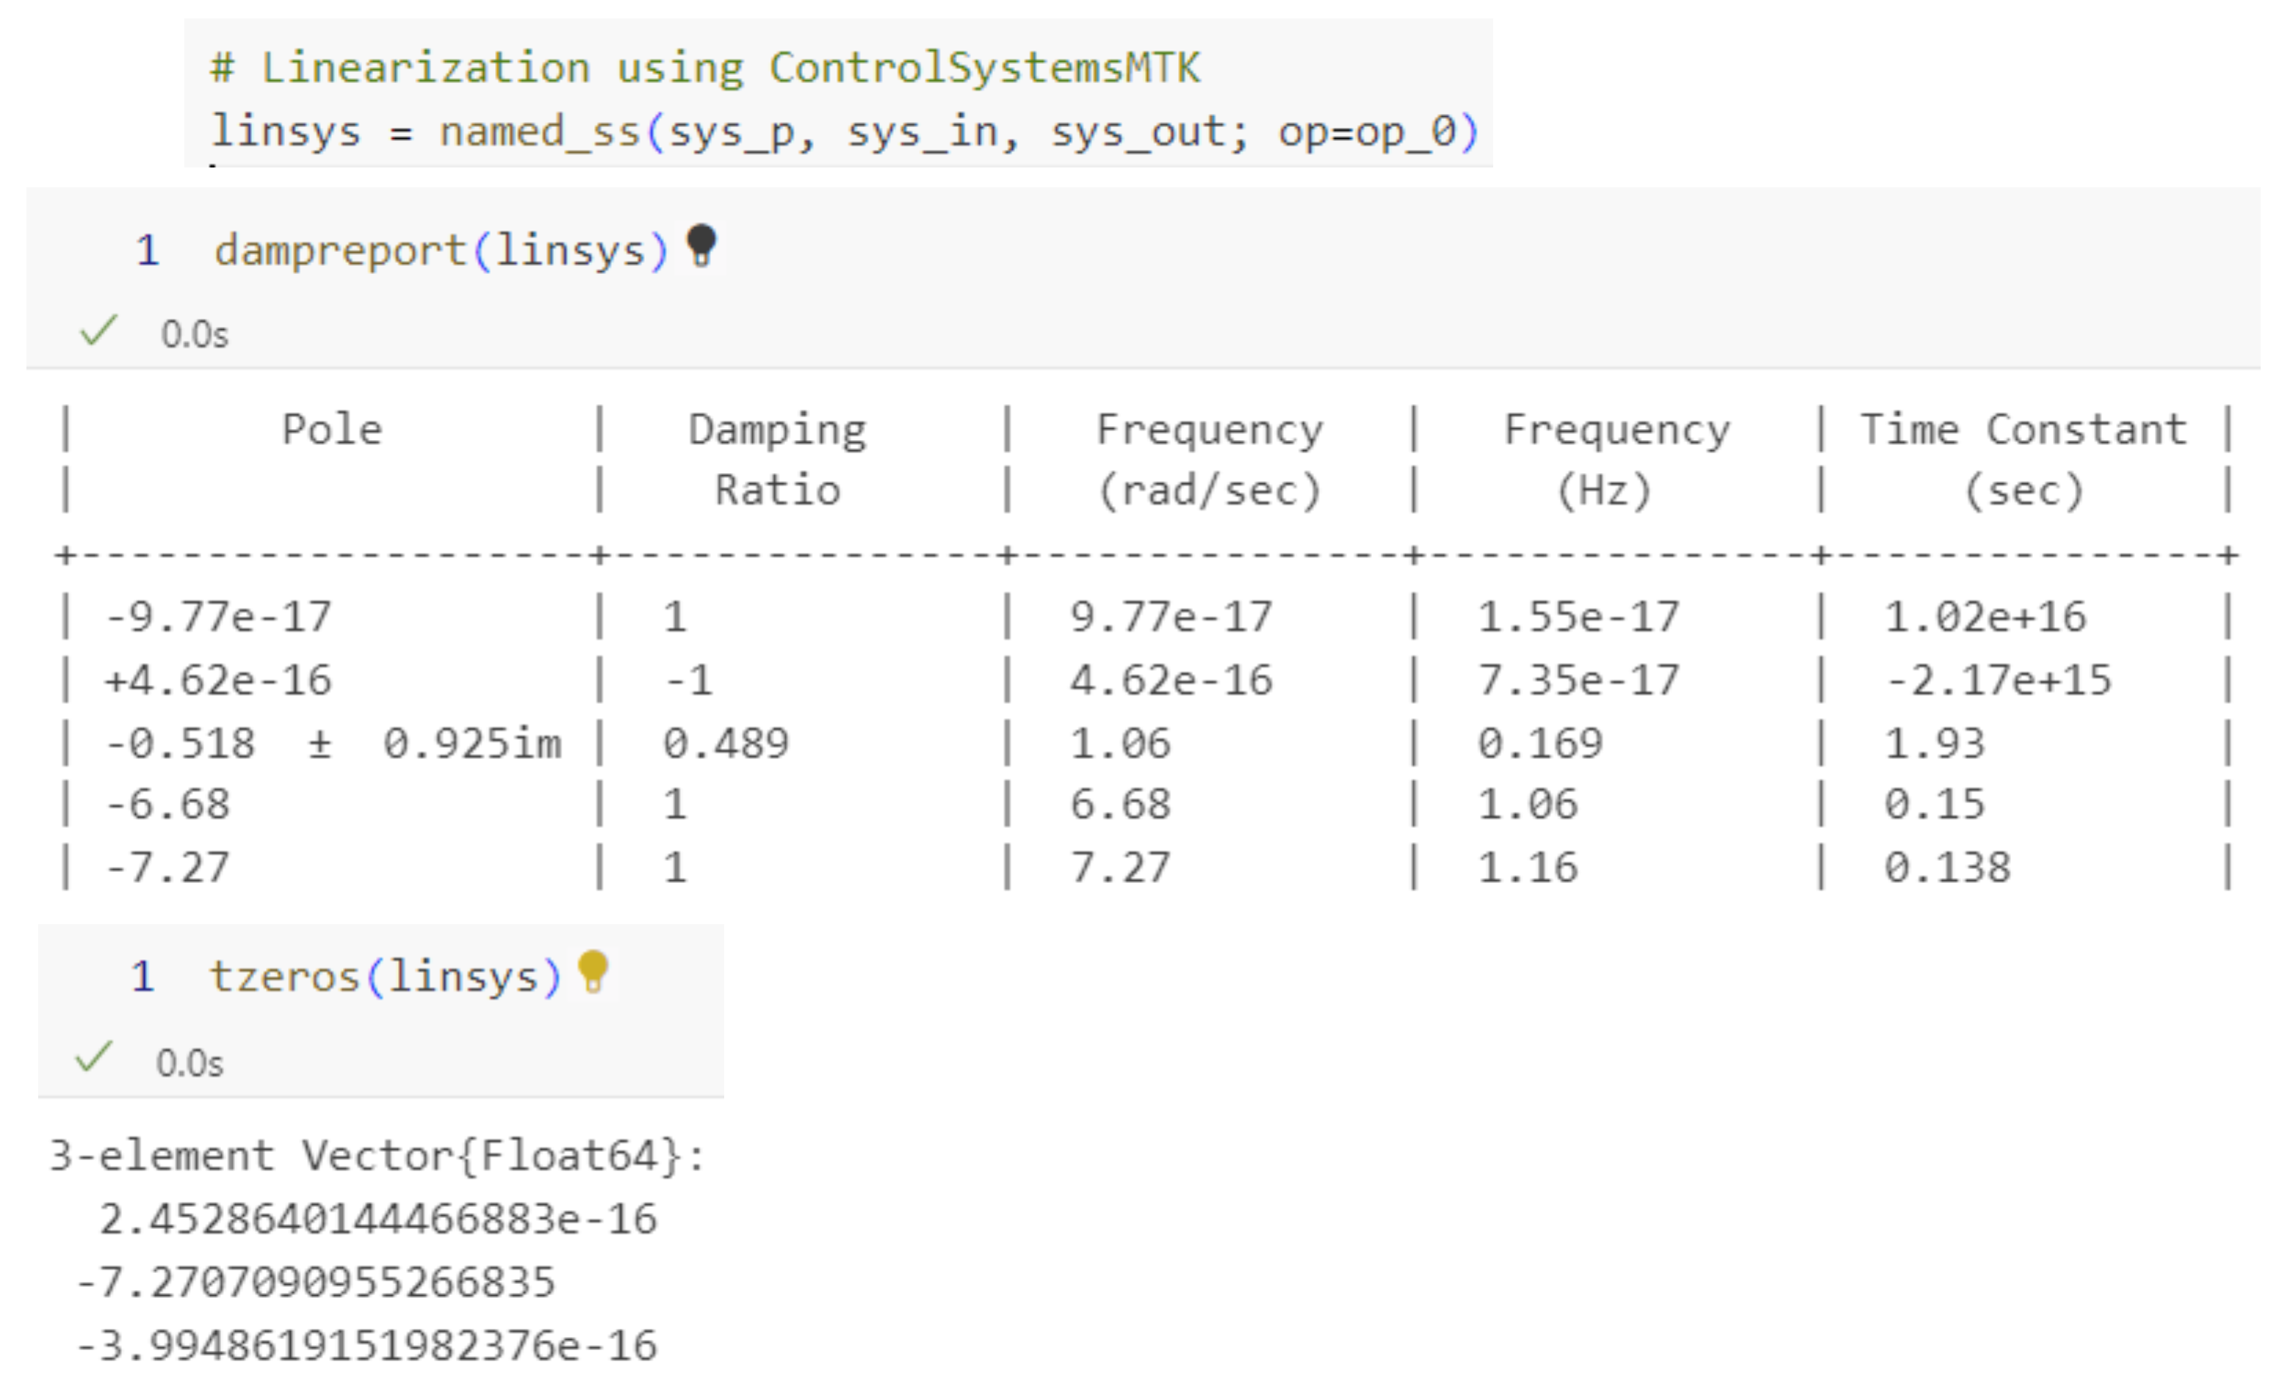The height and width of the screenshot is (1381, 2282).
Task: Click line number 1 of tzeros cell
Action: (x=142, y=977)
